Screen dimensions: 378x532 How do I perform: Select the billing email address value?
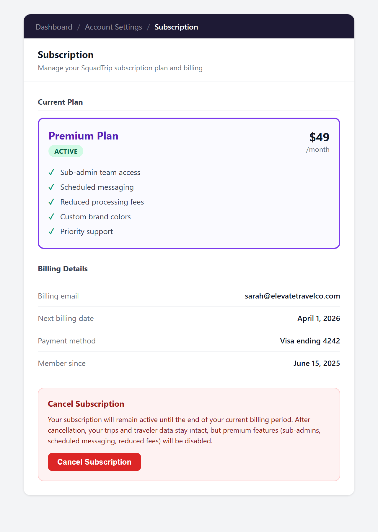tap(292, 296)
